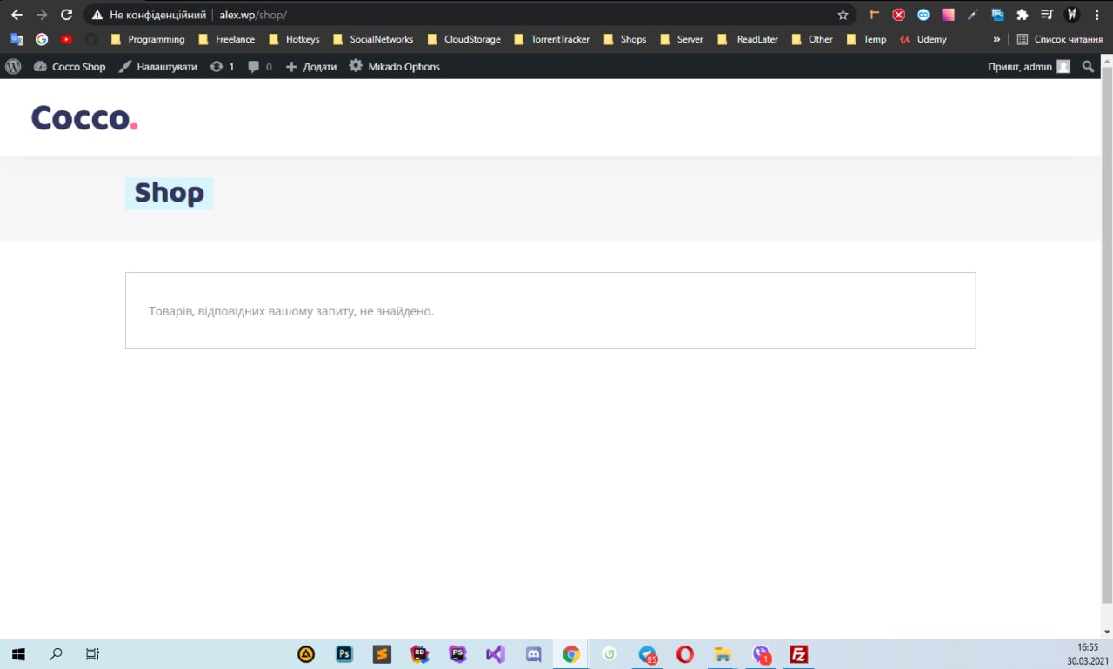Open the Hotkeys bookmarks folder

point(294,39)
